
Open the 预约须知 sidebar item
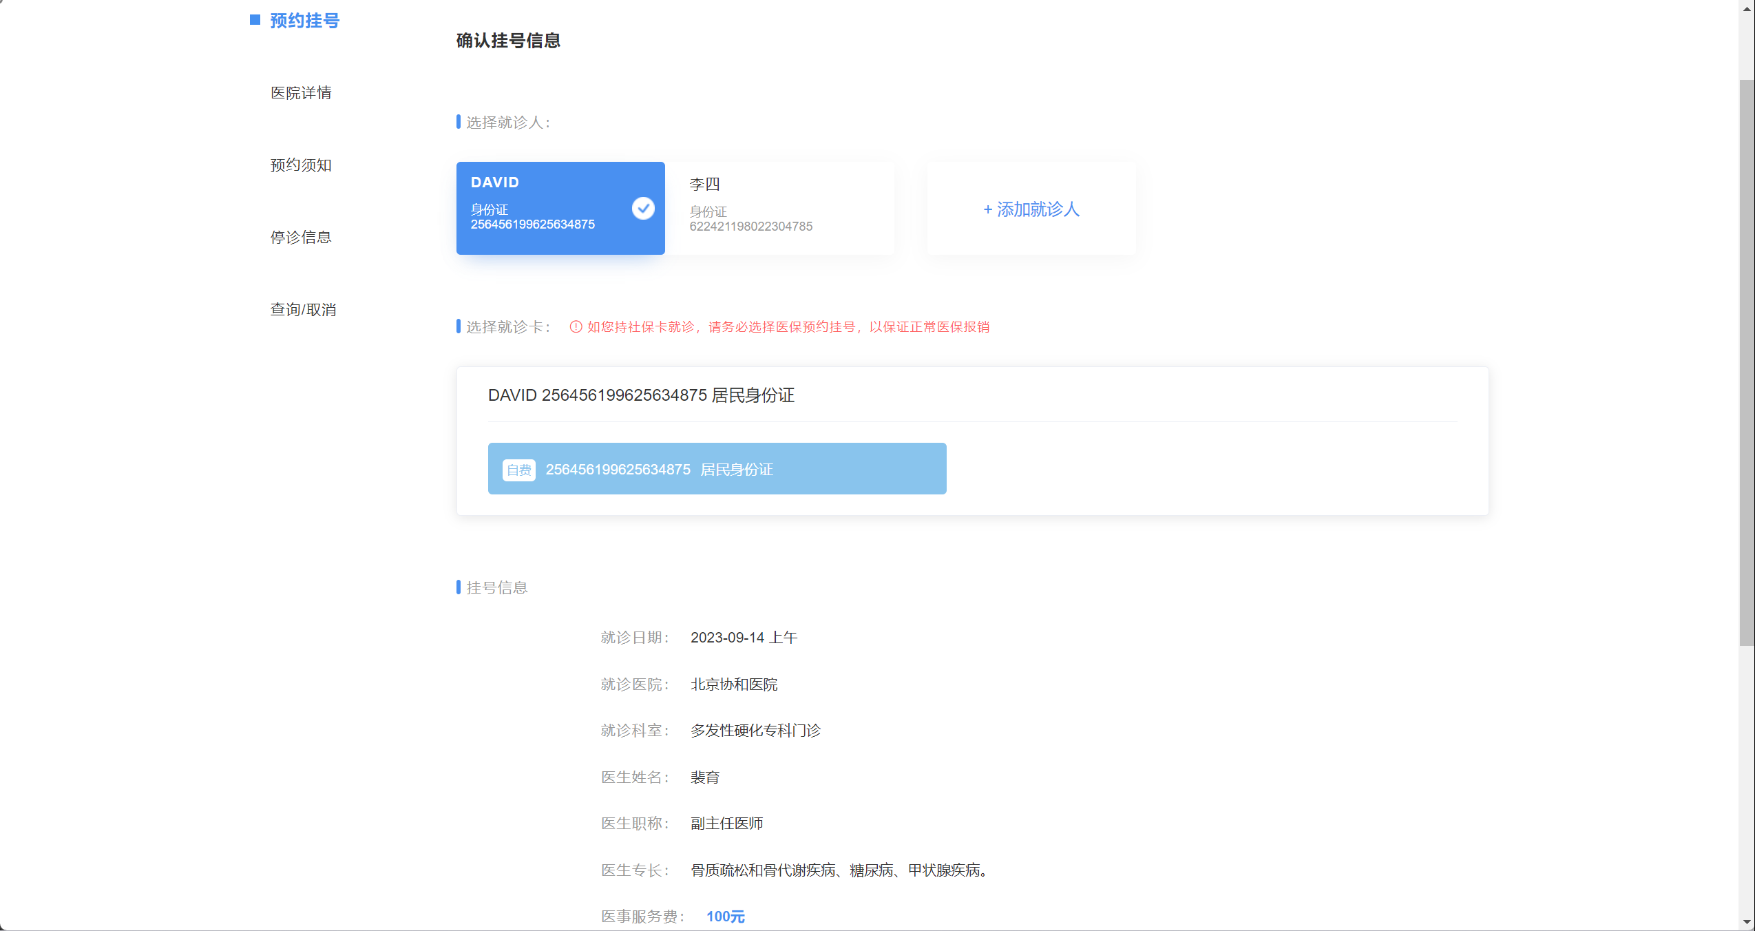(301, 165)
